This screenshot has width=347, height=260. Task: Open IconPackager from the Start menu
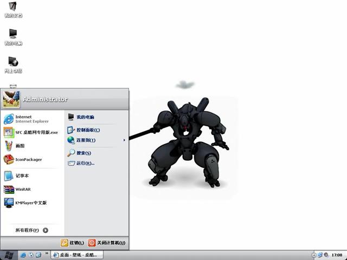pos(23,159)
